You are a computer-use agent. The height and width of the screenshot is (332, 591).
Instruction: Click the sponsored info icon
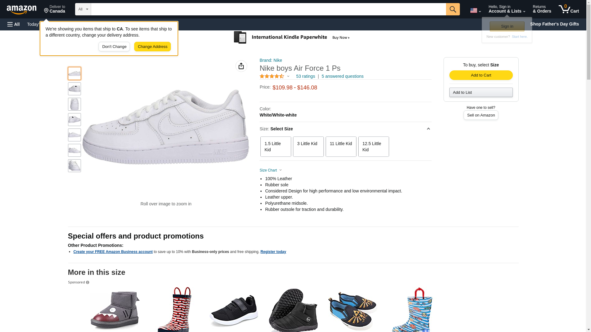click(x=88, y=283)
